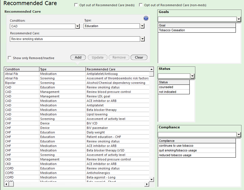244x190 pixels.
Task: Select Assessment of thromboembolic risk factors row
Action: tap(77, 78)
